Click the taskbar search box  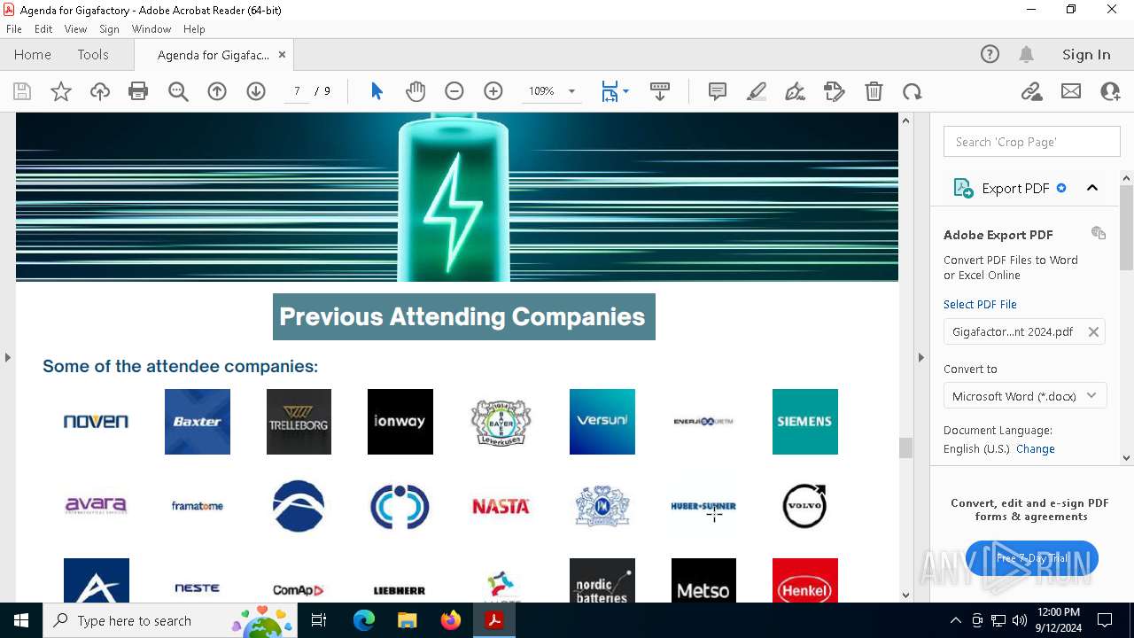pyautogui.click(x=170, y=620)
